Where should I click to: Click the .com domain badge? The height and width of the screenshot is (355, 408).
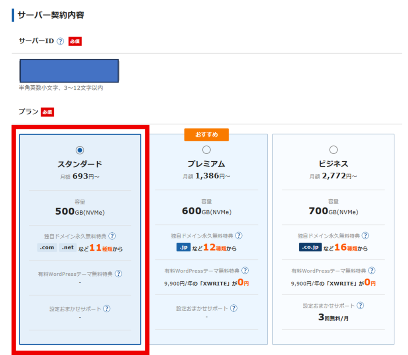click(47, 247)
